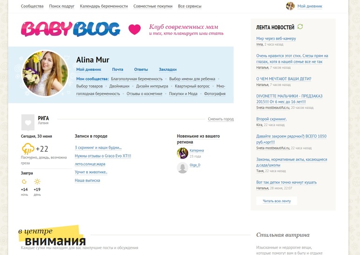Open the Сообщества menu item
The height and width of the screenshot is (255, 360).
(32, 6)
